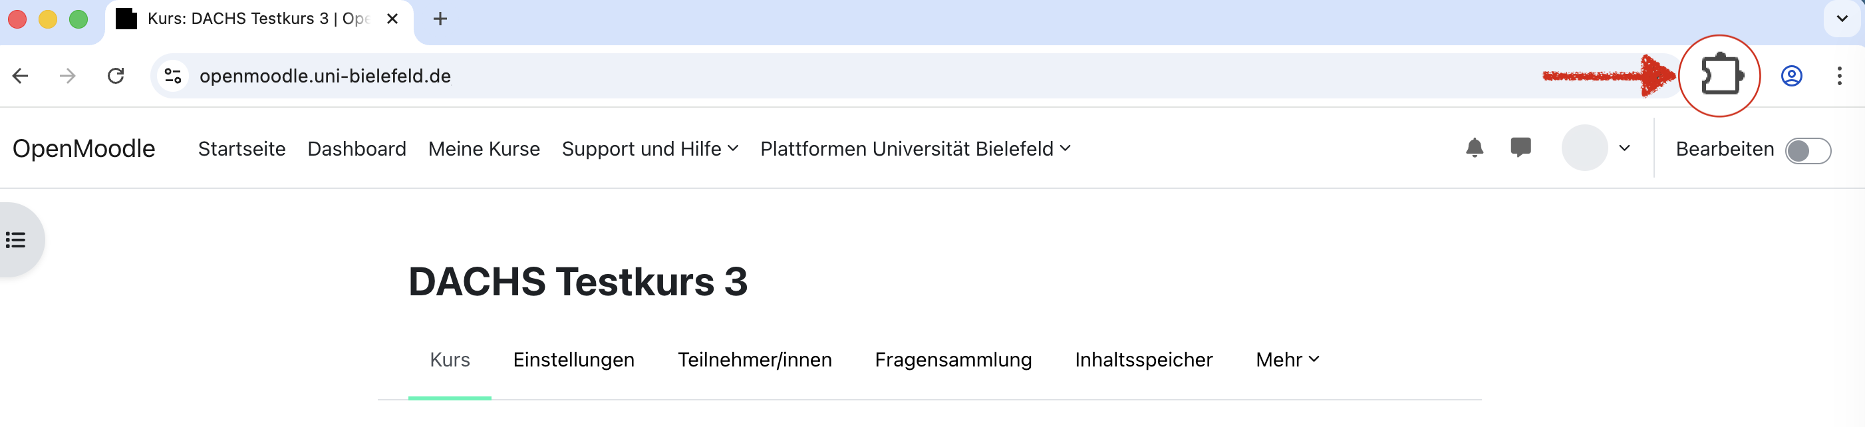Click the notifications bell icon

pos(1473,148)
